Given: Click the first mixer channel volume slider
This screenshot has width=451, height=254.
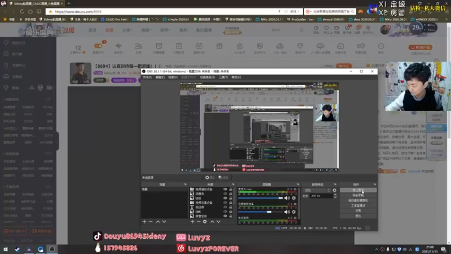Looking at the screenshot, I should point(260,198).
